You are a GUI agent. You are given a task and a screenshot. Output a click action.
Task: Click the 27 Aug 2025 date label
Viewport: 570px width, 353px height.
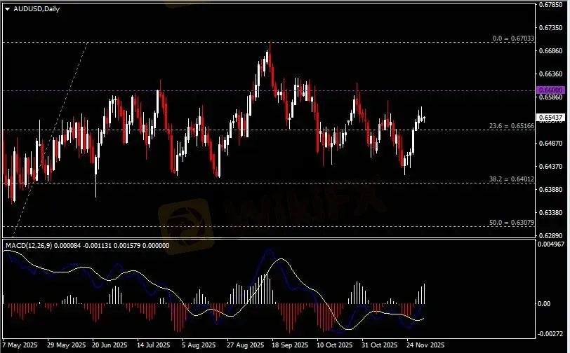245,345
